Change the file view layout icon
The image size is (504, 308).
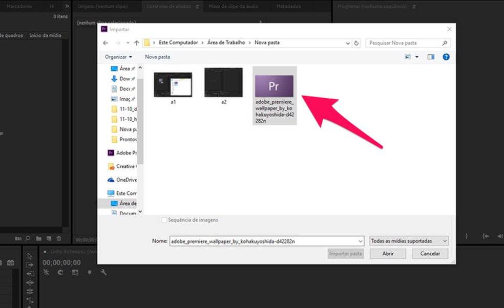(x=408, y=57)
